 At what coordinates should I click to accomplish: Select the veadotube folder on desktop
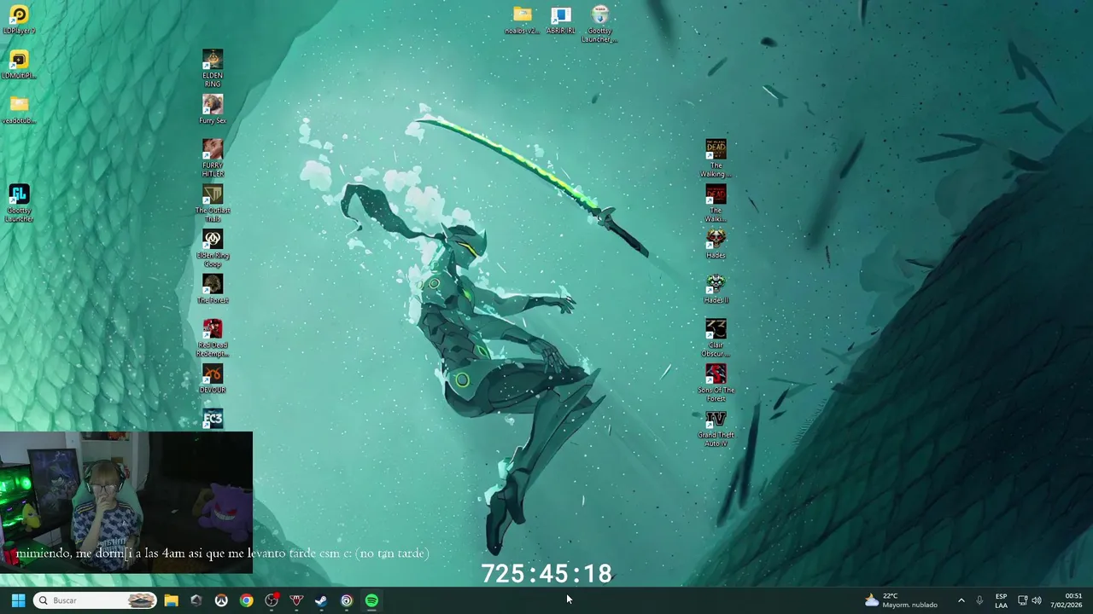[x=19, y=109]
